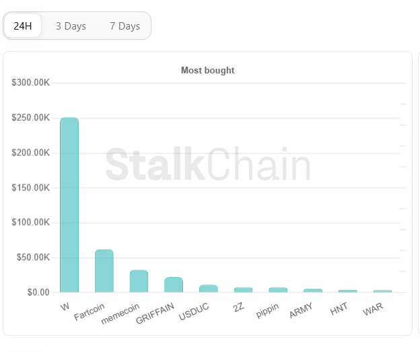Switch to the 3 Days tab

point(71,26)
